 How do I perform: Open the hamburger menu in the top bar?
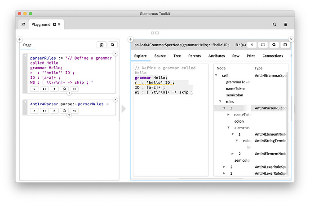pos(285,24)
